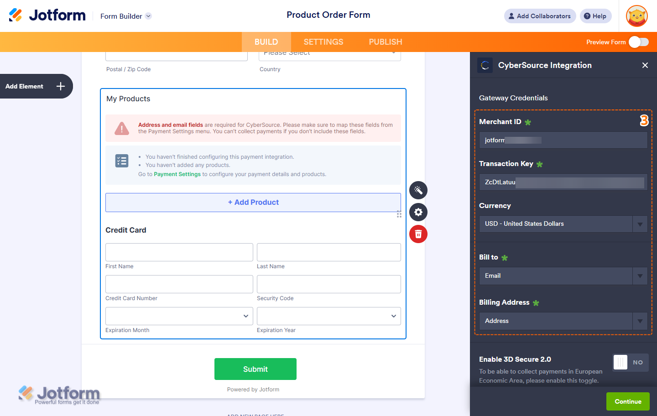
Task: Click the Continue button
Action: tap(628, 401)
